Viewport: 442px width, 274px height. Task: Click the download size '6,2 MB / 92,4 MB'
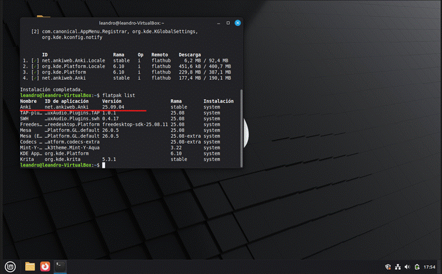click(206, 60)
